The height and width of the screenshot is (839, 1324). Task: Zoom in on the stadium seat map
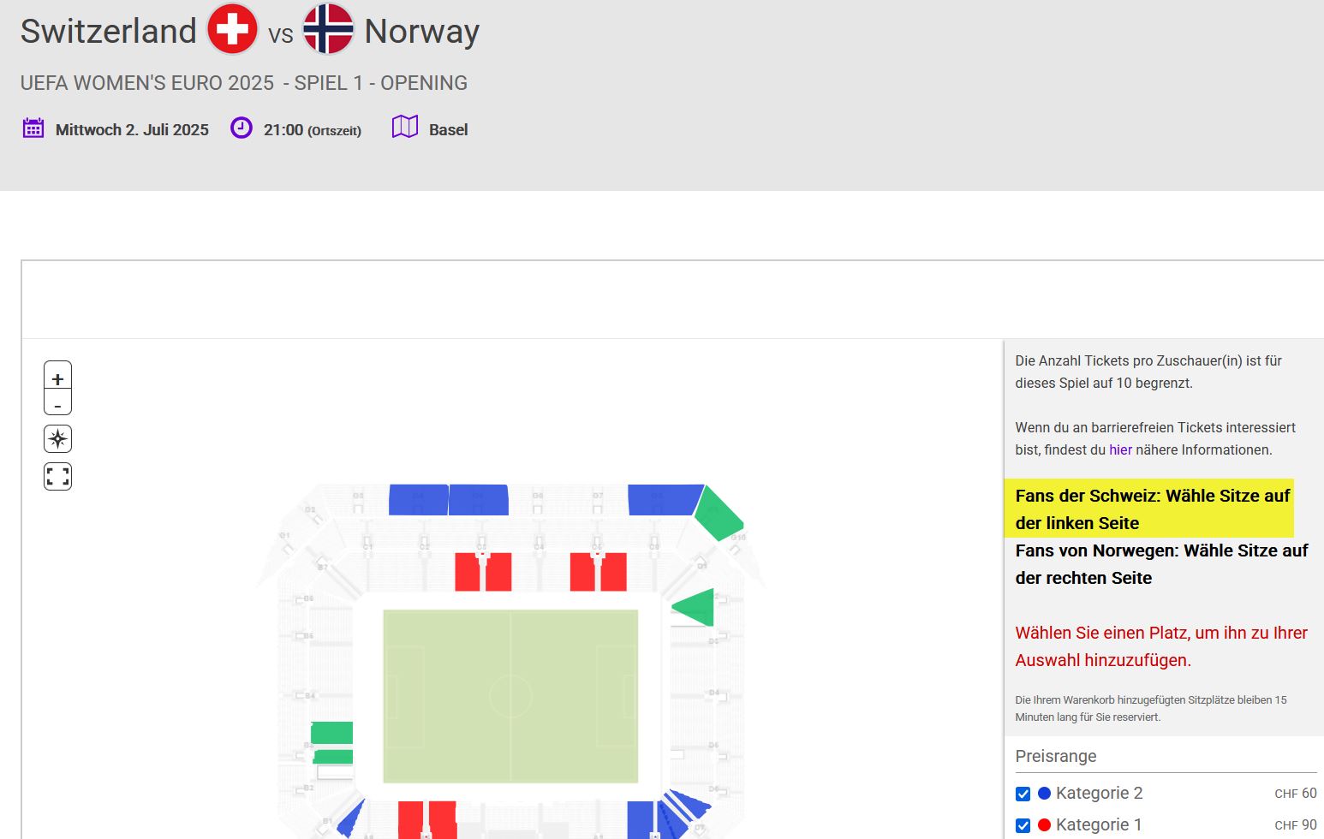57,378
